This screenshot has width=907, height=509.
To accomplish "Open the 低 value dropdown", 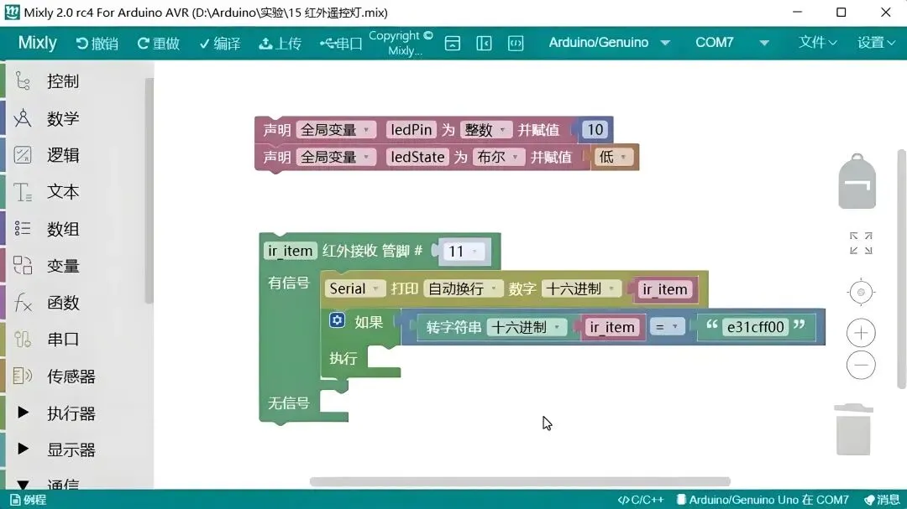I will click(614, 157).
